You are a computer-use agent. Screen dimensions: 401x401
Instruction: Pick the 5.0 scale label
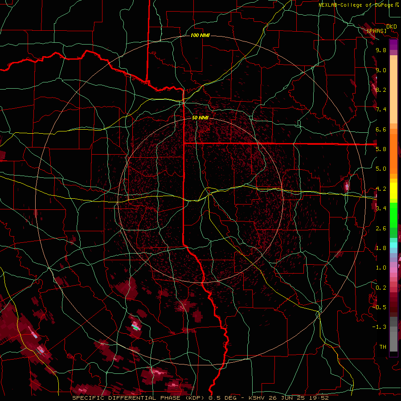coord(381,169)
